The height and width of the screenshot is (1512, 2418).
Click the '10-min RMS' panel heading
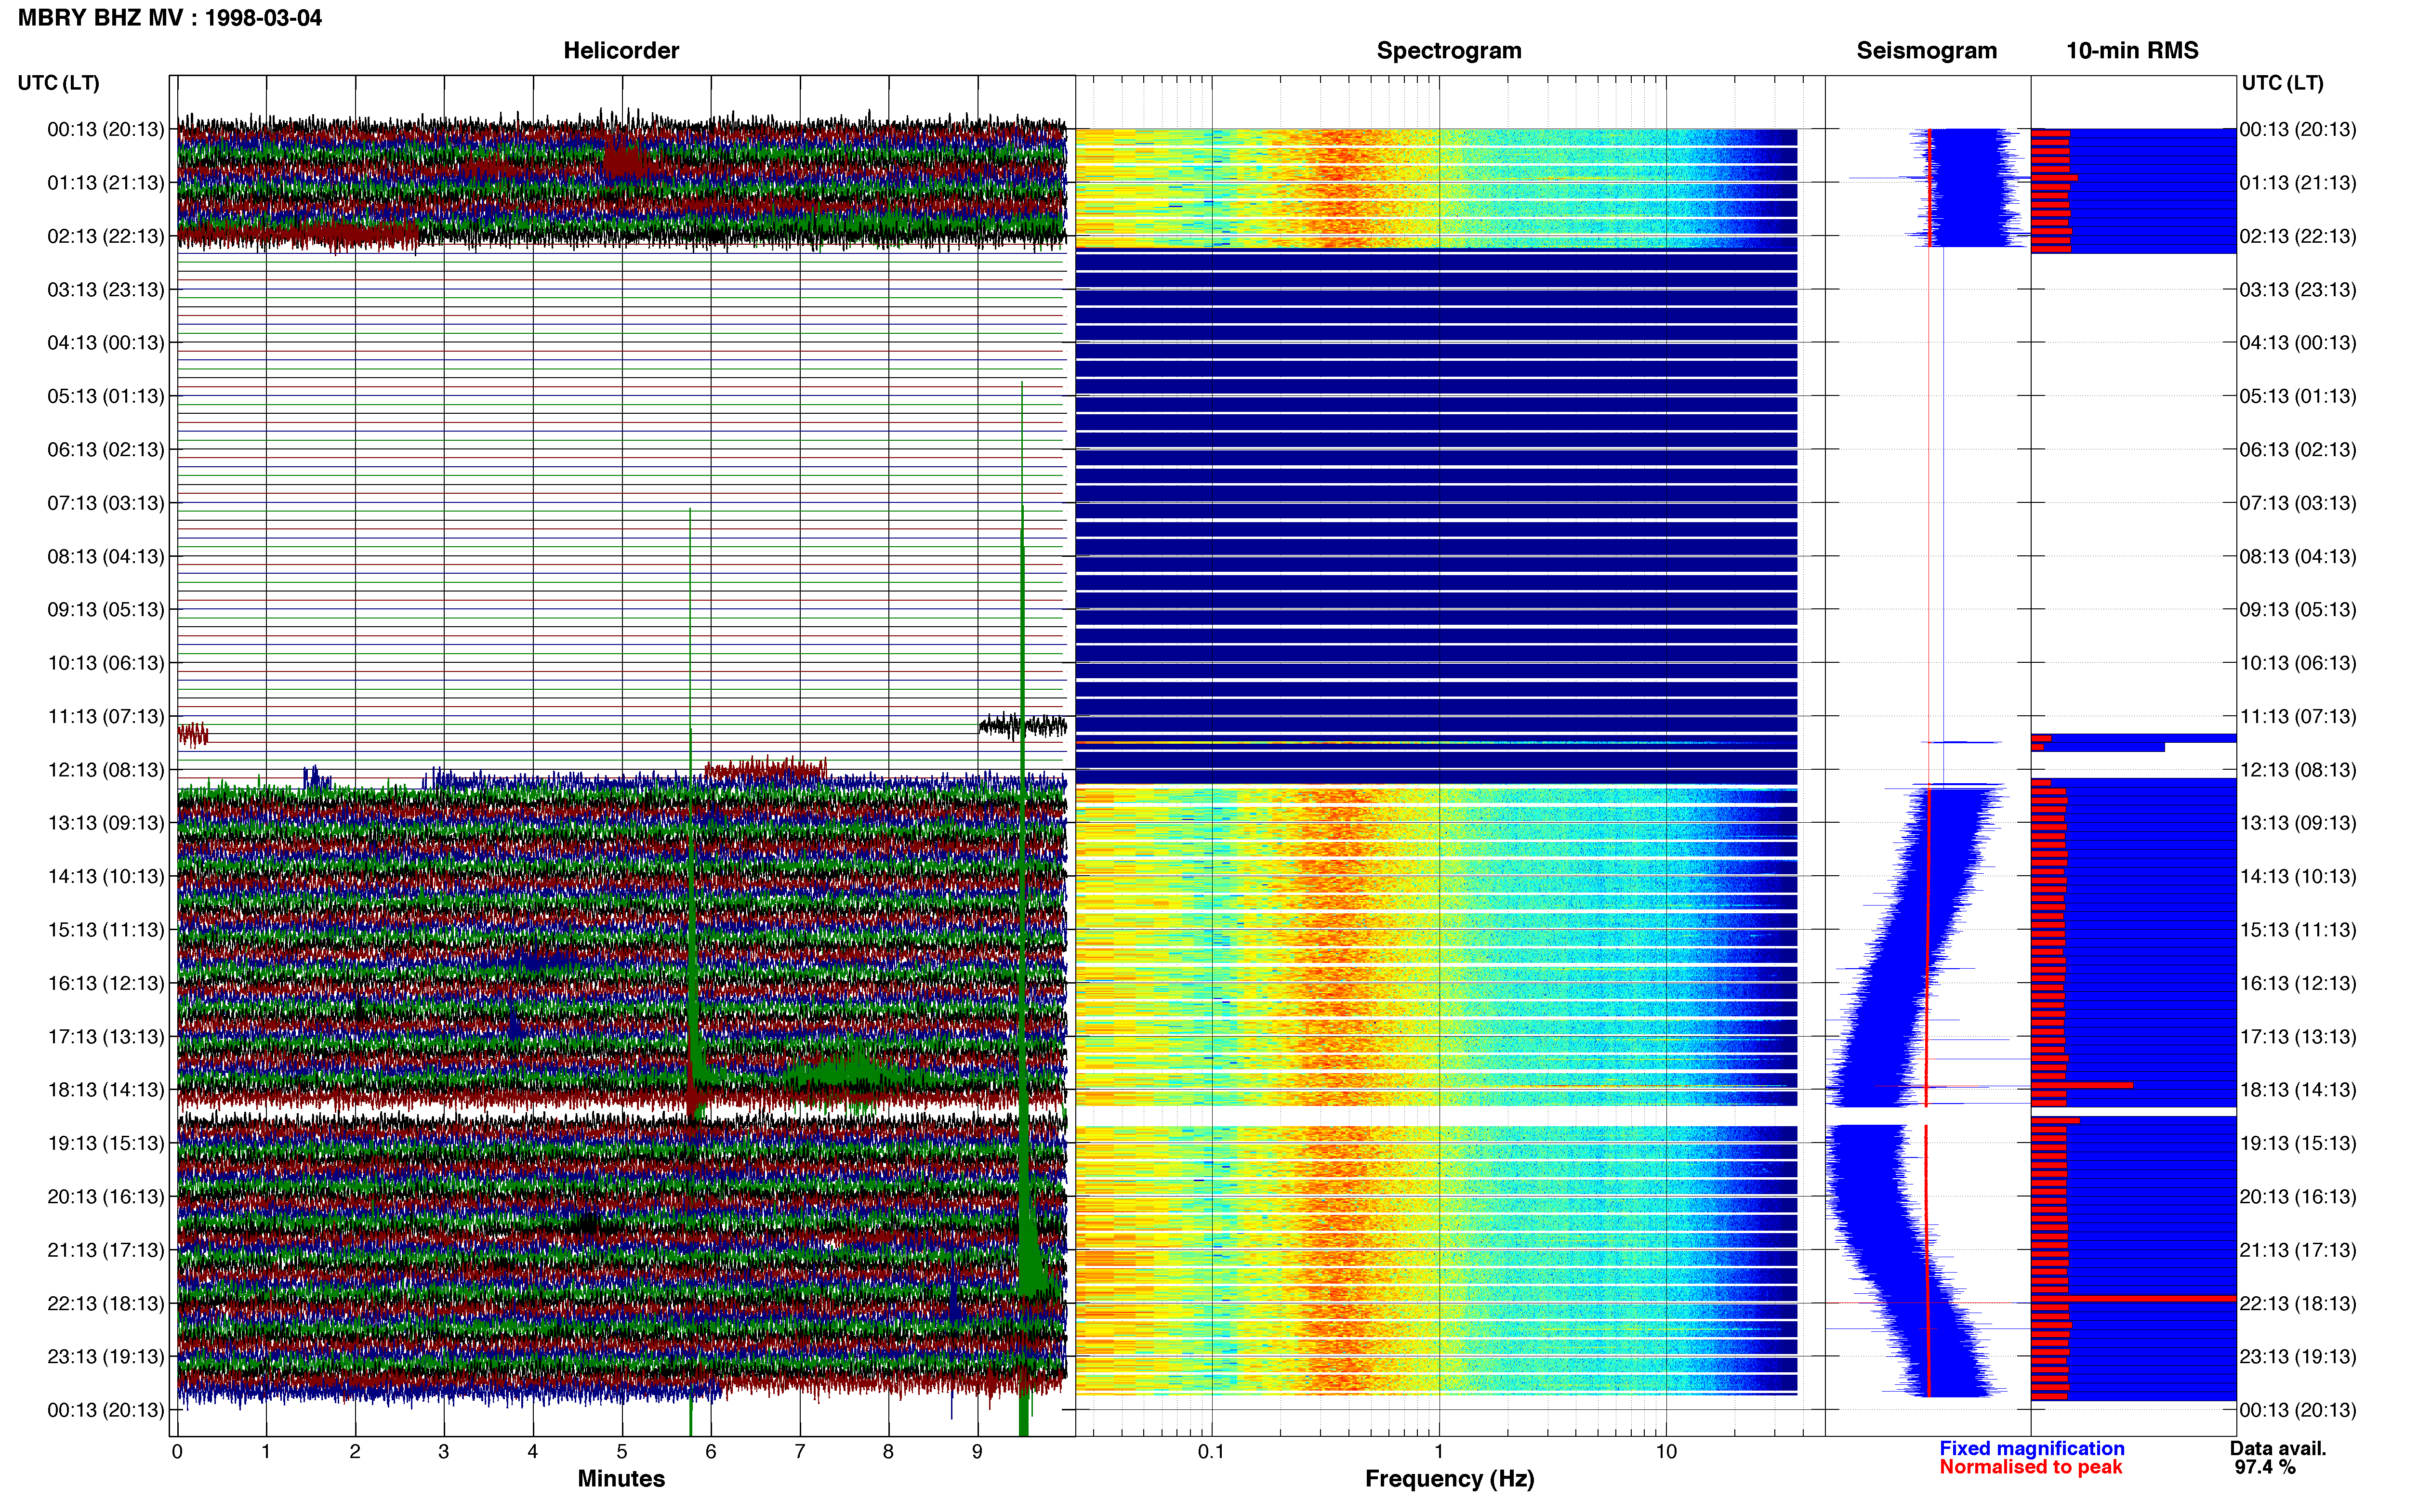coord(2132,51)
